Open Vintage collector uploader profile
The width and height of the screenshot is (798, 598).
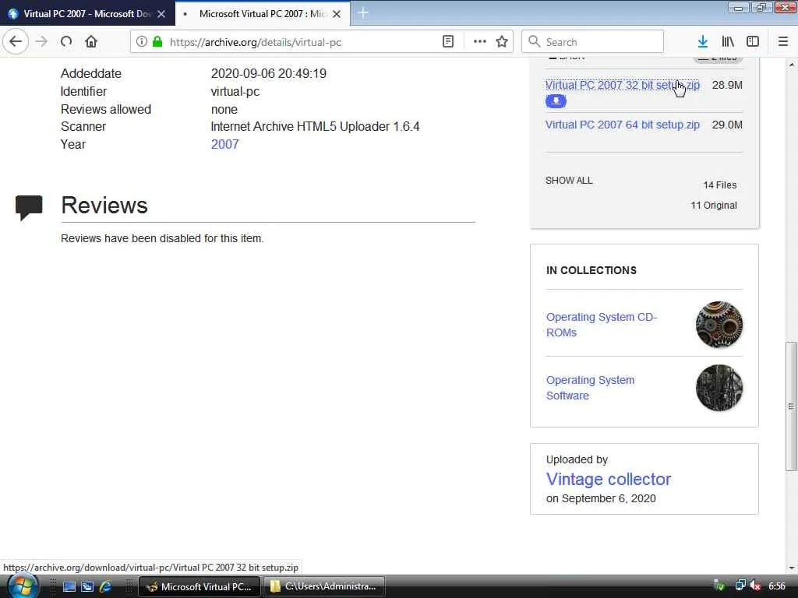(x=609, y=479)
